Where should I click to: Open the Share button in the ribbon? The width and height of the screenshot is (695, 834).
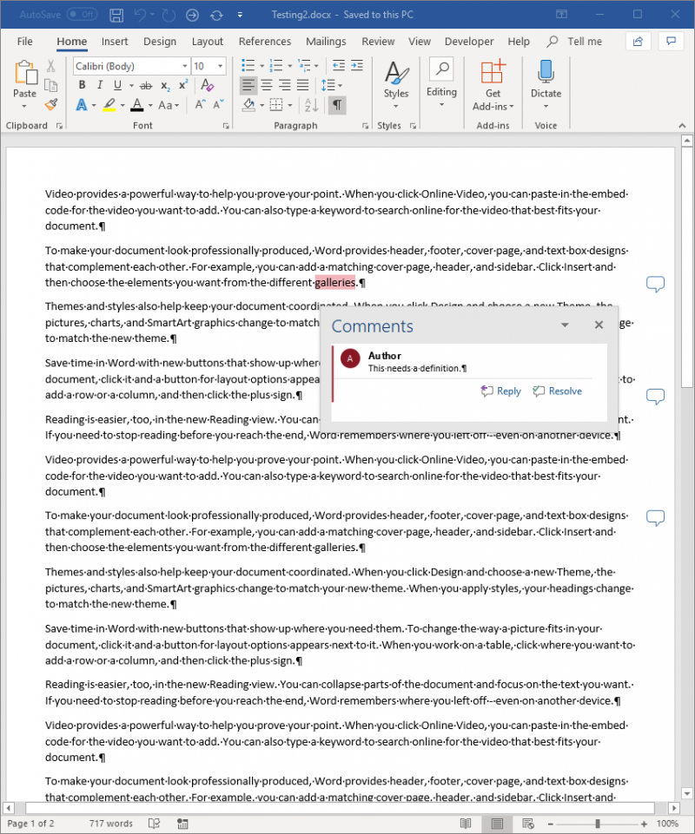[638, 42]
